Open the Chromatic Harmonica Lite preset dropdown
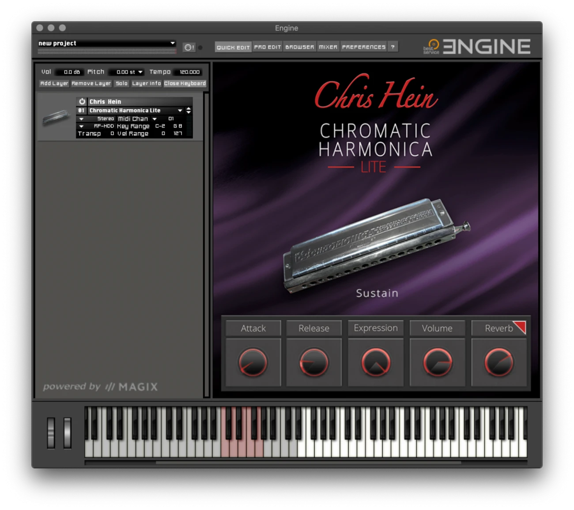Image resolution: width=574 pixels, height=510 pixels. point(180,110)
